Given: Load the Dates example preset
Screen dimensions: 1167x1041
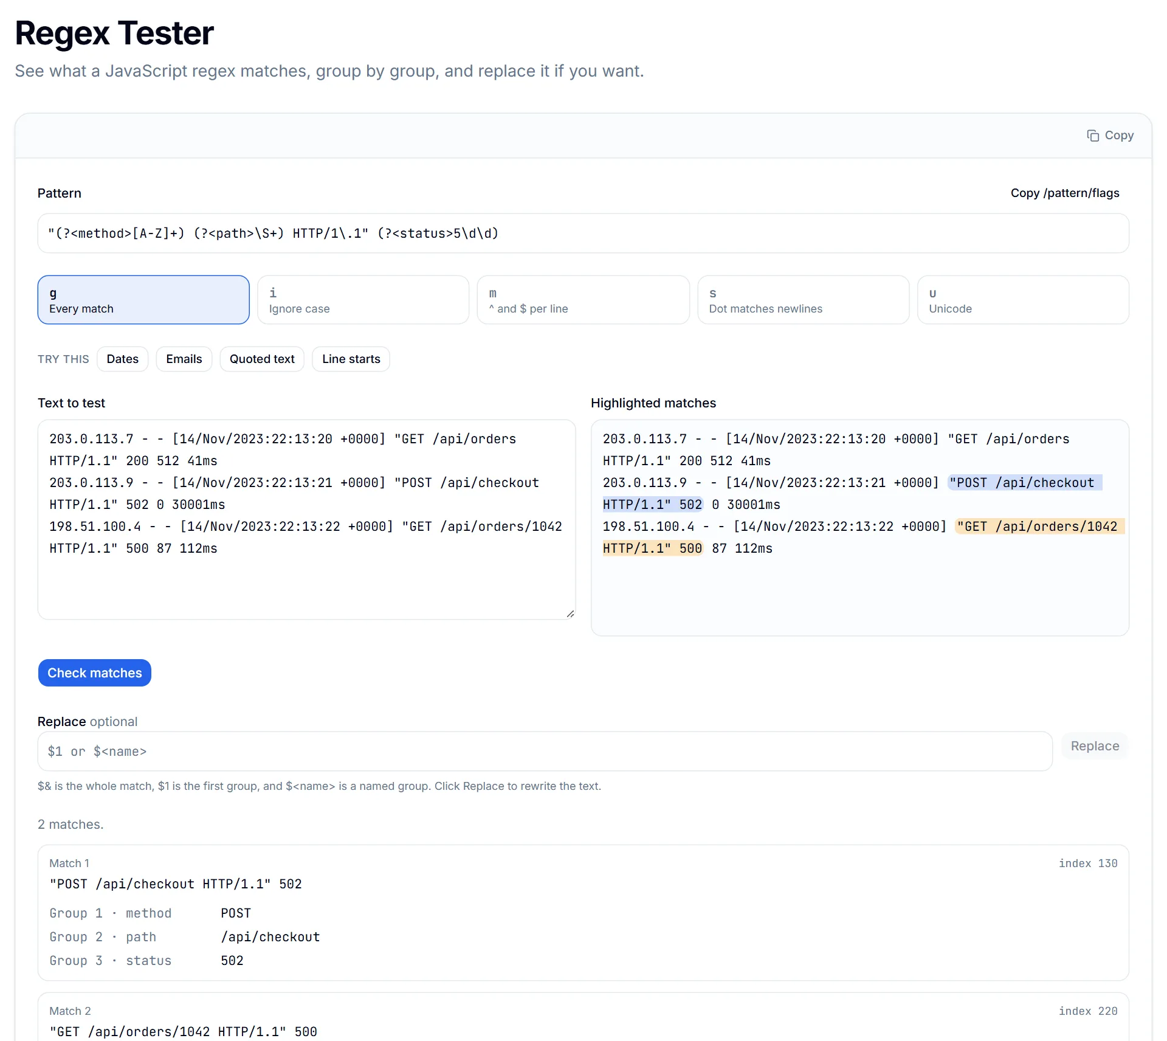Looking at the screenshot, I should 123,359.
